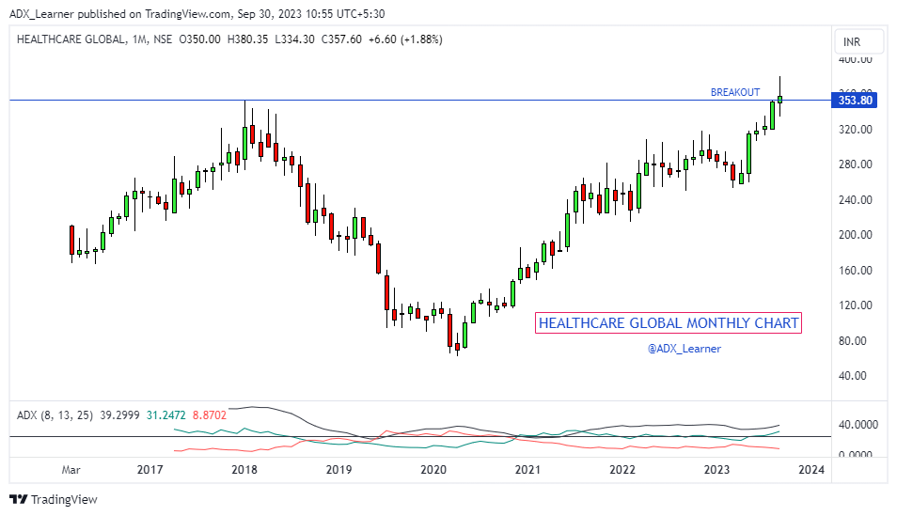Click the ADX (8, 13, 25) indicator label

(x=55, y=415)
